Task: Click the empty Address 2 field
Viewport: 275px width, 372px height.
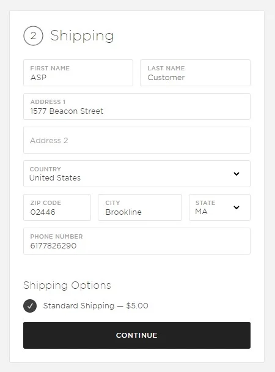Action: [137, 140]
